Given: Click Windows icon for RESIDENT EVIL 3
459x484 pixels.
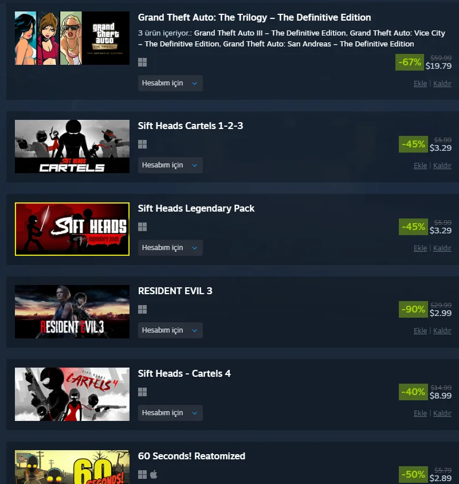Looking at the screenshot, I should click(142, 309).
